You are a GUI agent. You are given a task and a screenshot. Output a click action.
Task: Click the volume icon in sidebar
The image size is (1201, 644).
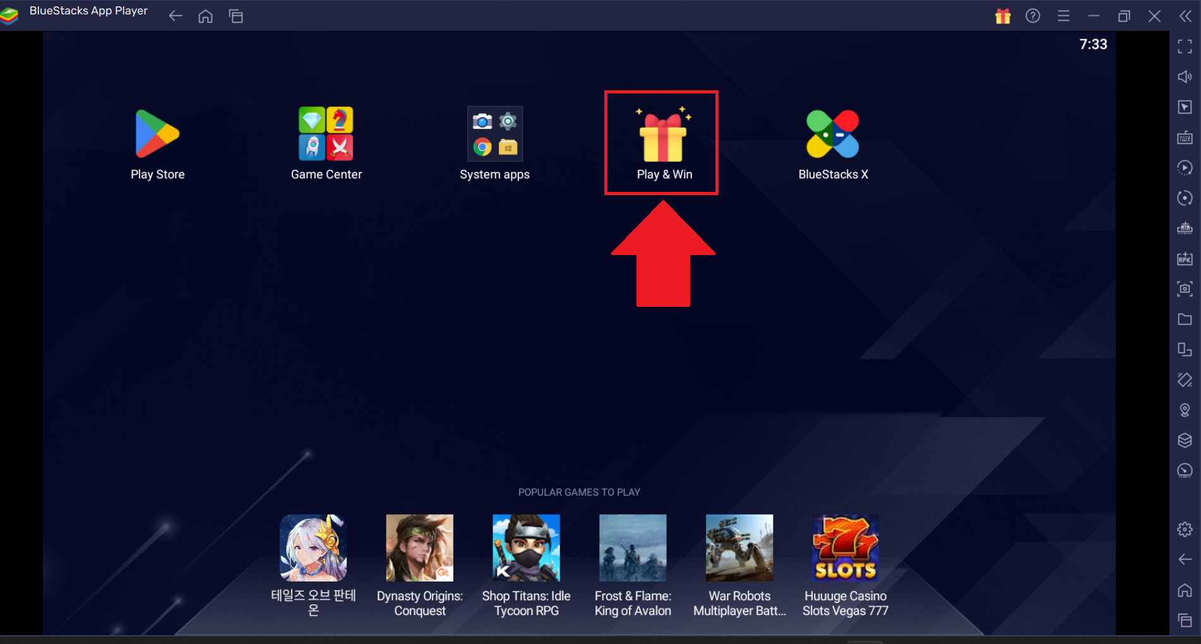[1185, 76]
